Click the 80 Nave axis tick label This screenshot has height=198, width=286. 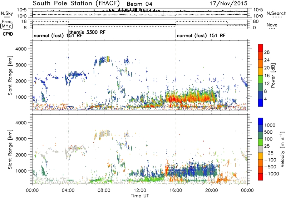click(x=256, y=21)
